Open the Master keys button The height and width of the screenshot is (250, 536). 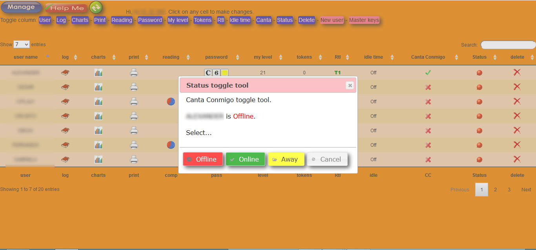click(x=364, y=20)
